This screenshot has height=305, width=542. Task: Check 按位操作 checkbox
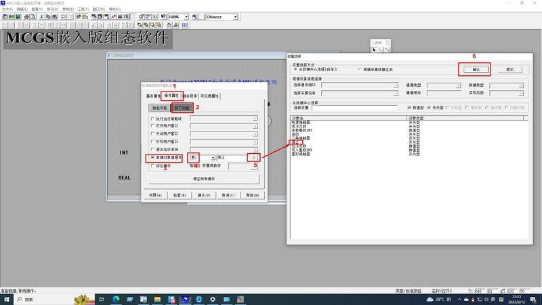[152, 166]
